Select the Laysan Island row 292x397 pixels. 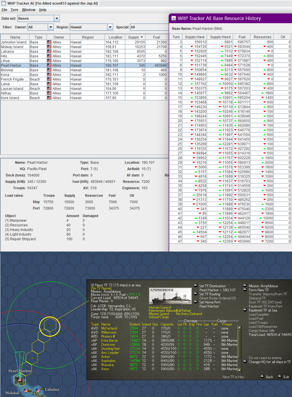pyautogui.click(x=84, y=88)
